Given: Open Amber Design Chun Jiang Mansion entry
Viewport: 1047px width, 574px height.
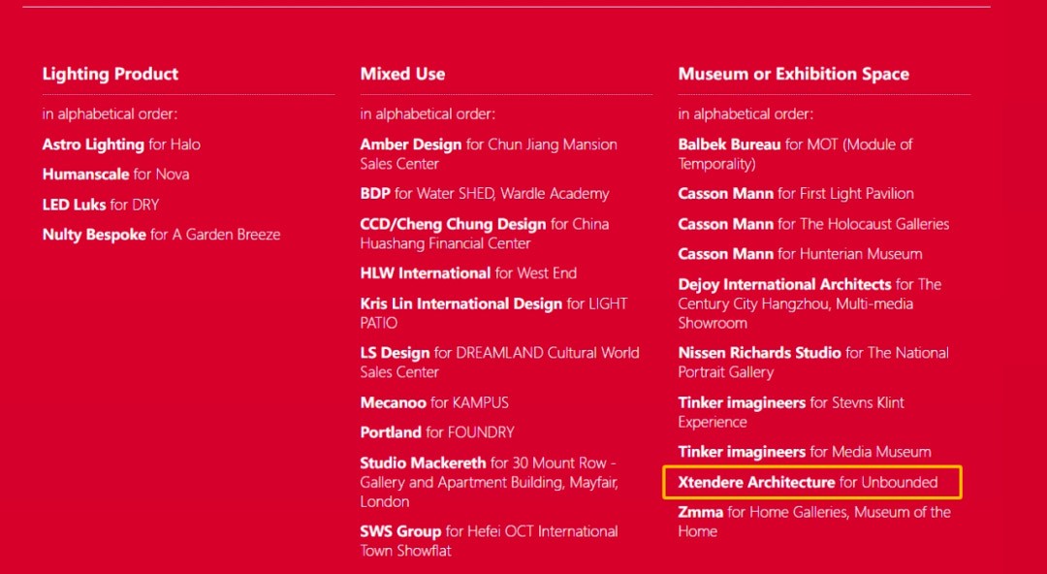Looking at the screenshot, I should pos(488,145).
